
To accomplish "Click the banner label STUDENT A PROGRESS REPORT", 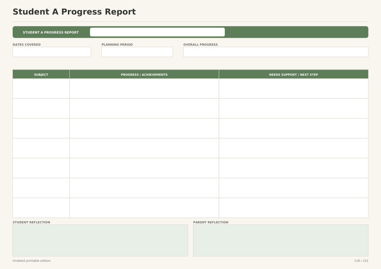I will click(x=51, y=32).
